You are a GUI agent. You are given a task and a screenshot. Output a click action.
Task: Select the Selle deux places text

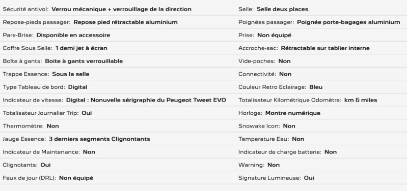[x=282, y=9]
